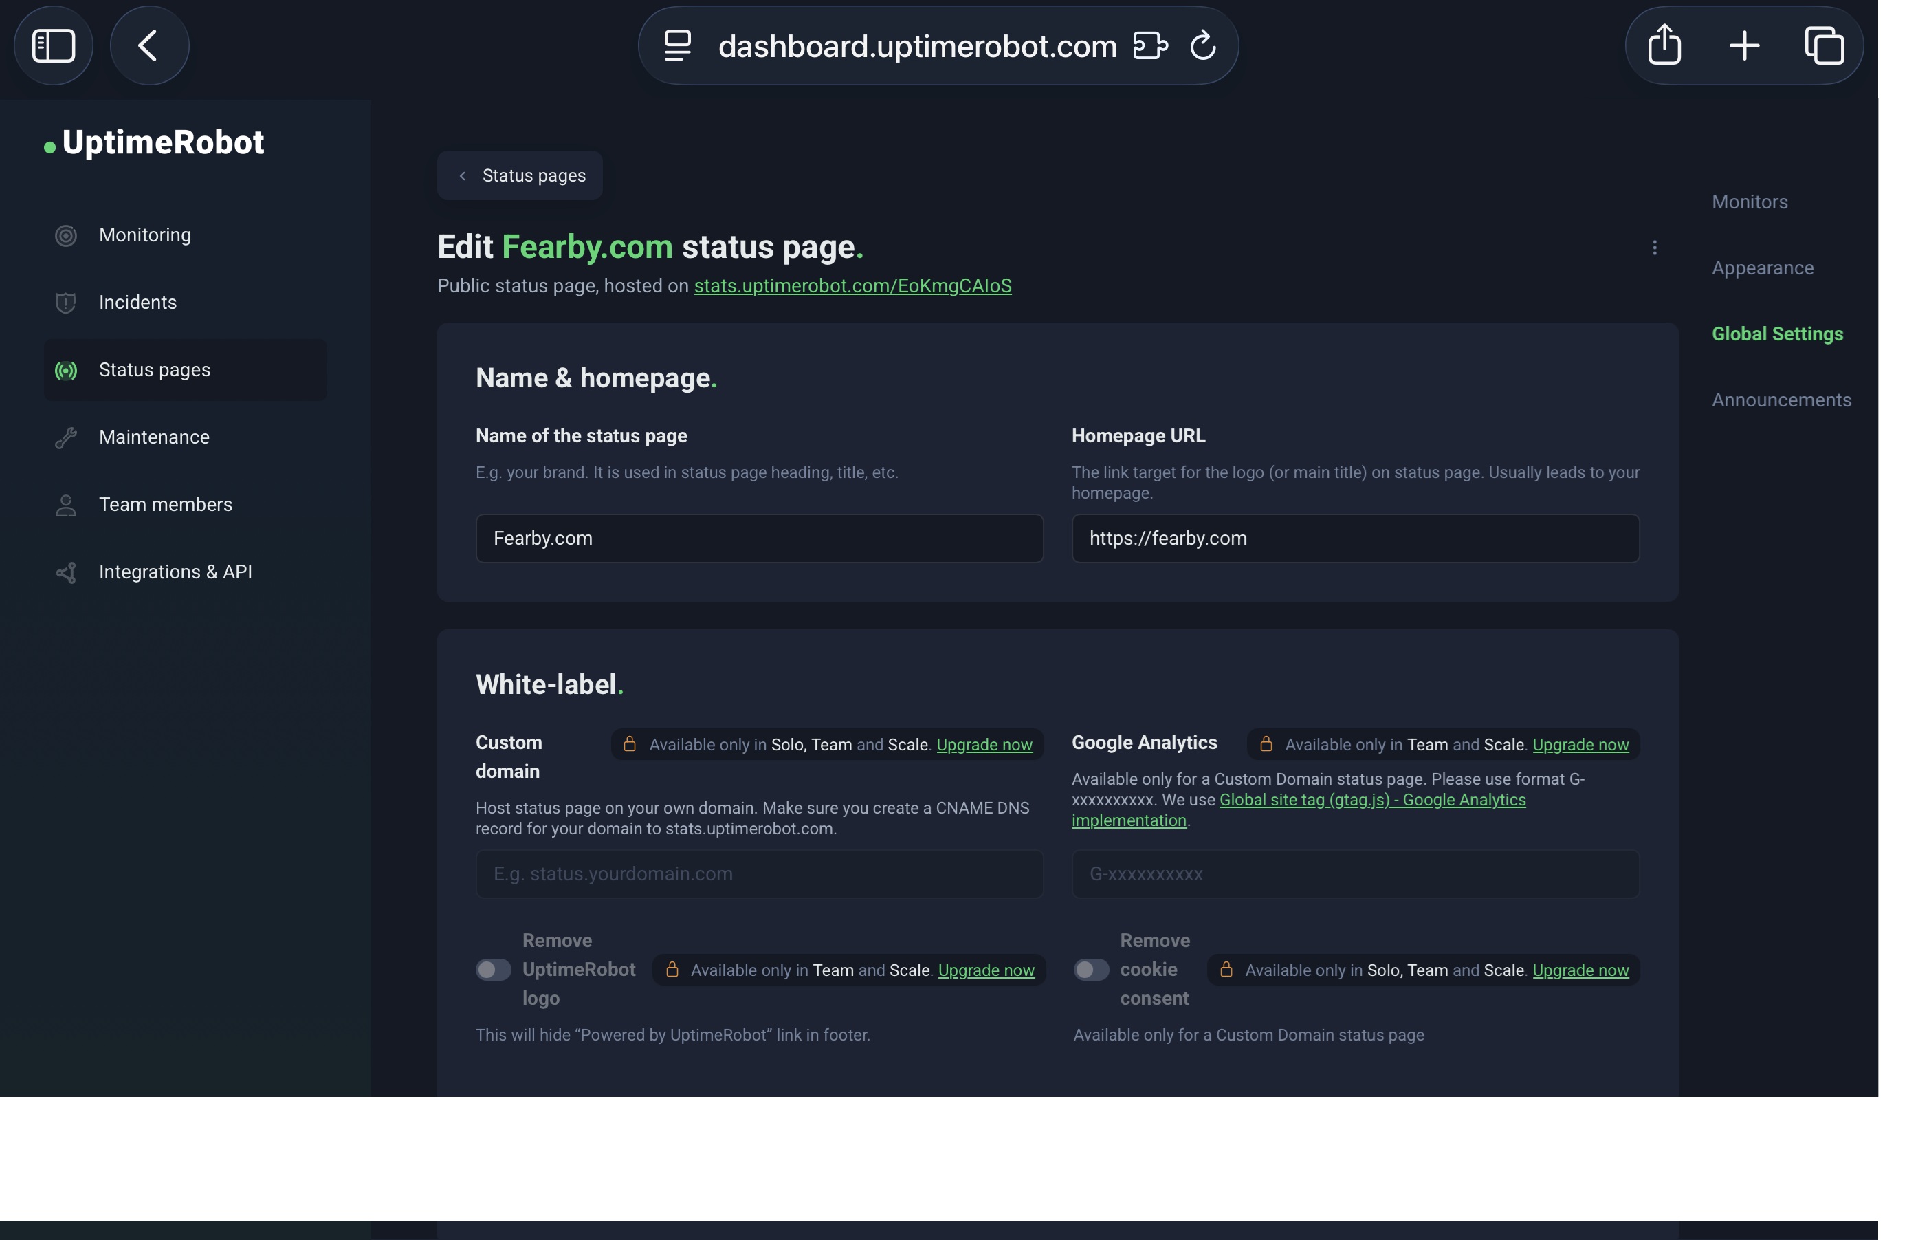1907x1240 pixels.
Task: Open Integrations & API in the sidebar
Action: [185, 572]
